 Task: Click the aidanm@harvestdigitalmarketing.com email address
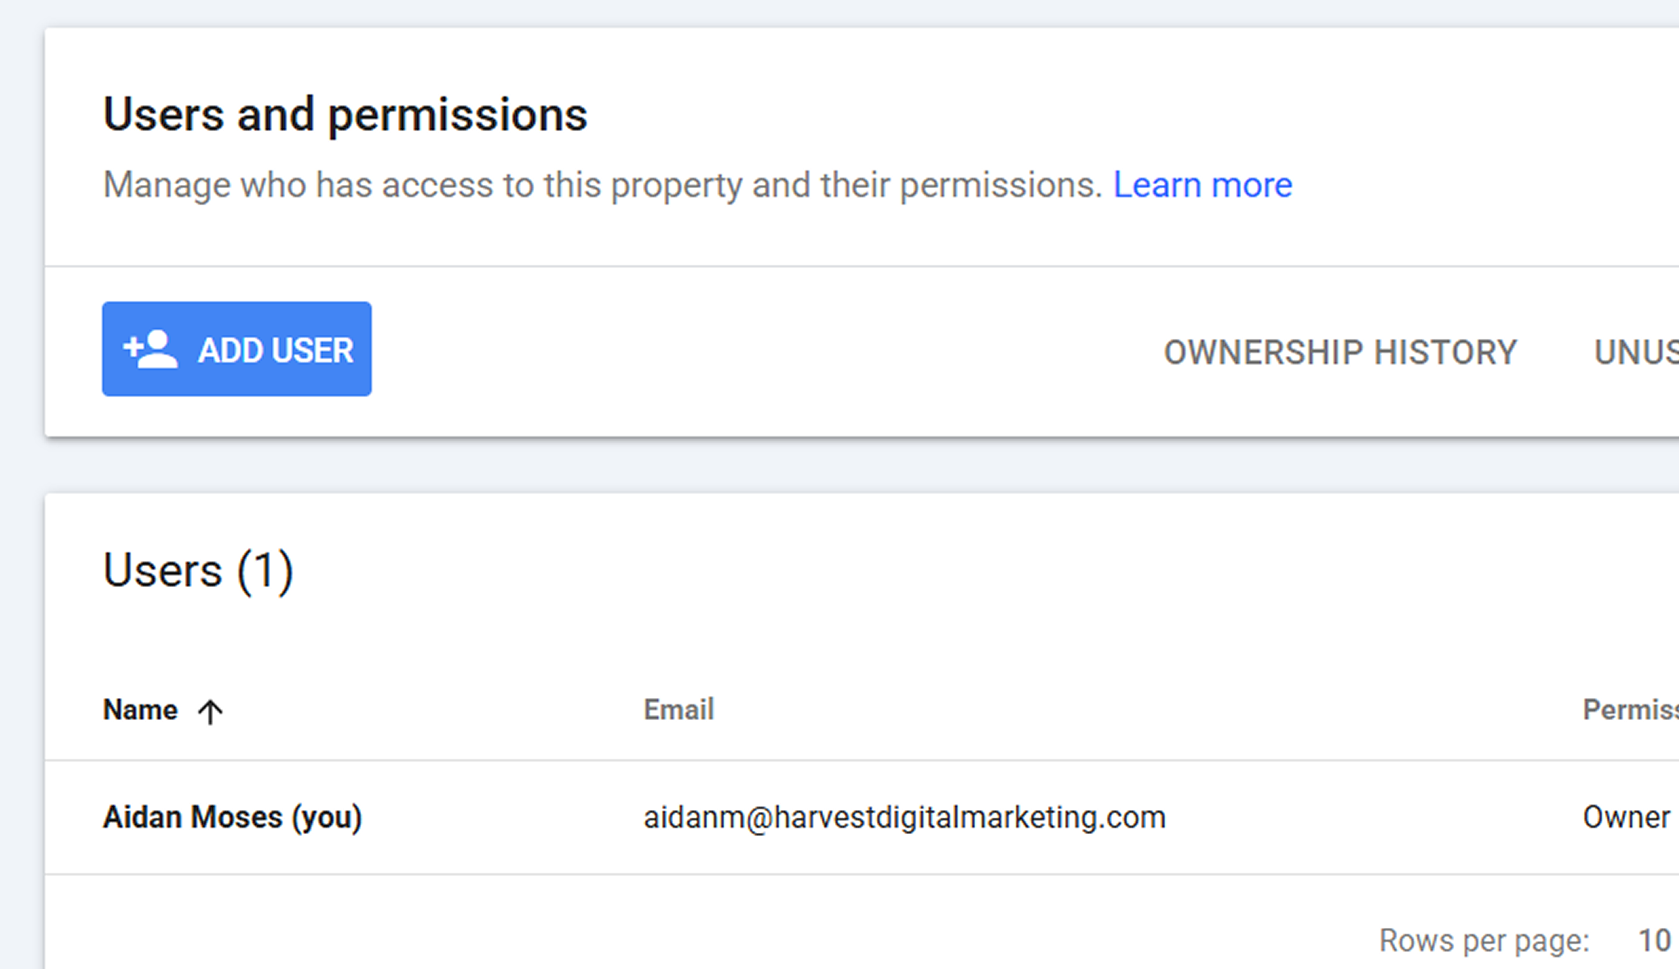(x=905, y=817)
